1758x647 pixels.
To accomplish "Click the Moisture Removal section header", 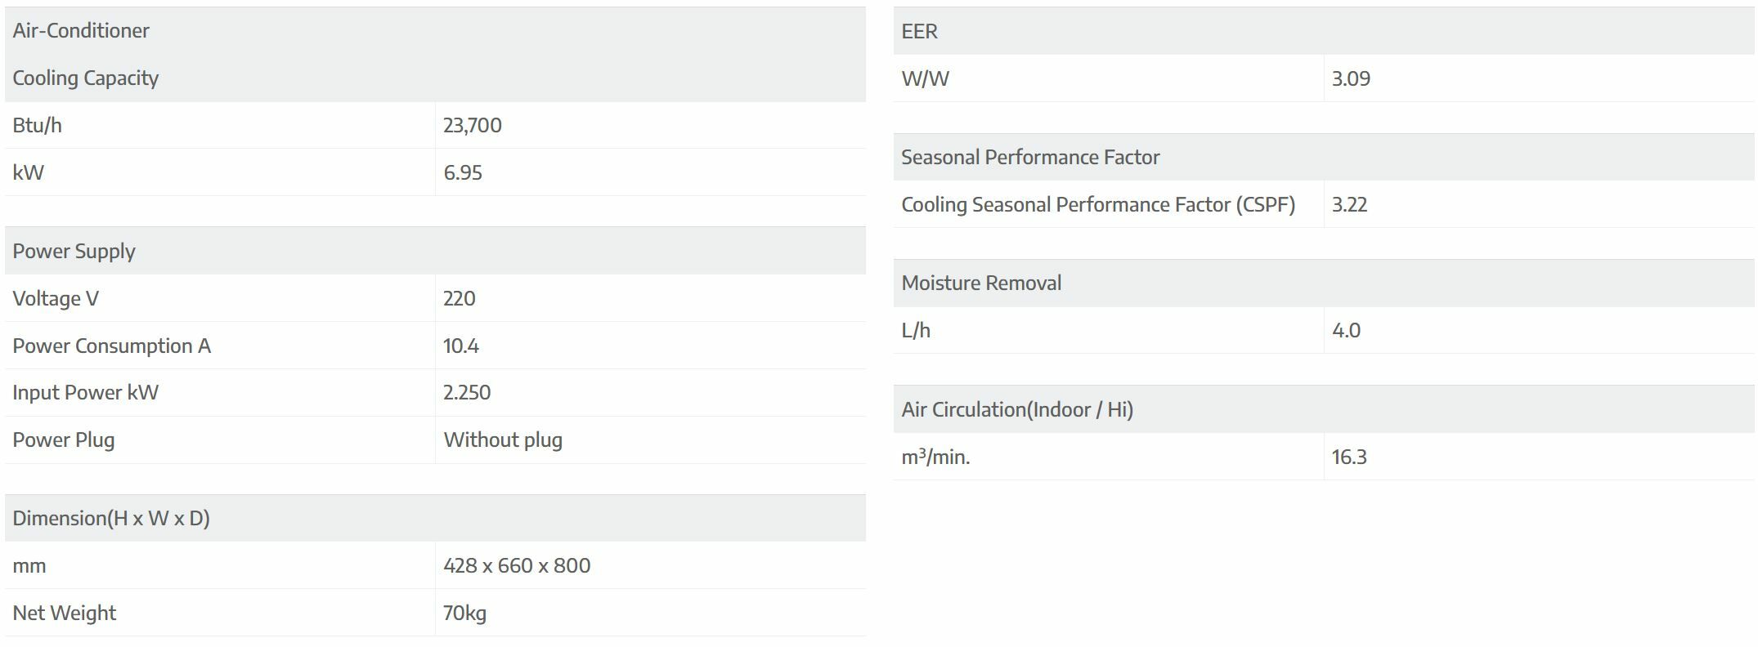I will click(981, 283).
